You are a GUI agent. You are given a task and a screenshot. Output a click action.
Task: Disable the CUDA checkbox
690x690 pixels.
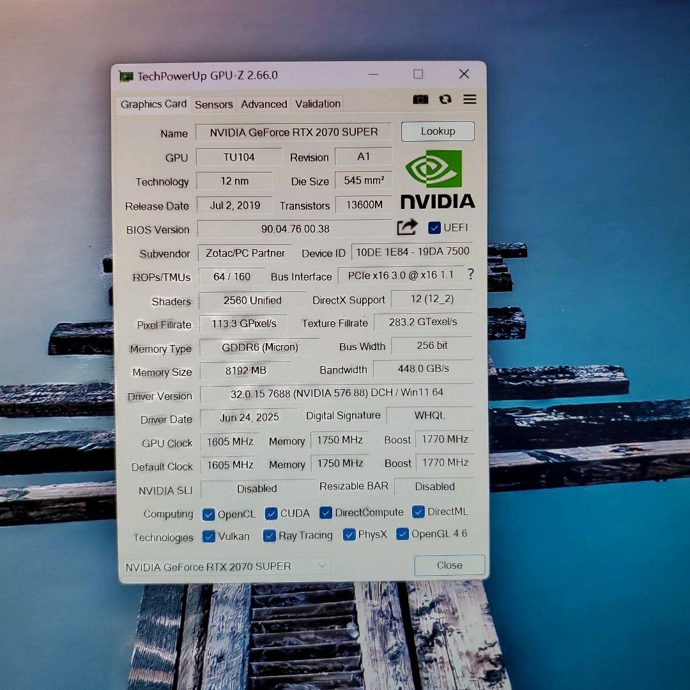pyautogui.click(x=270, y=512)
